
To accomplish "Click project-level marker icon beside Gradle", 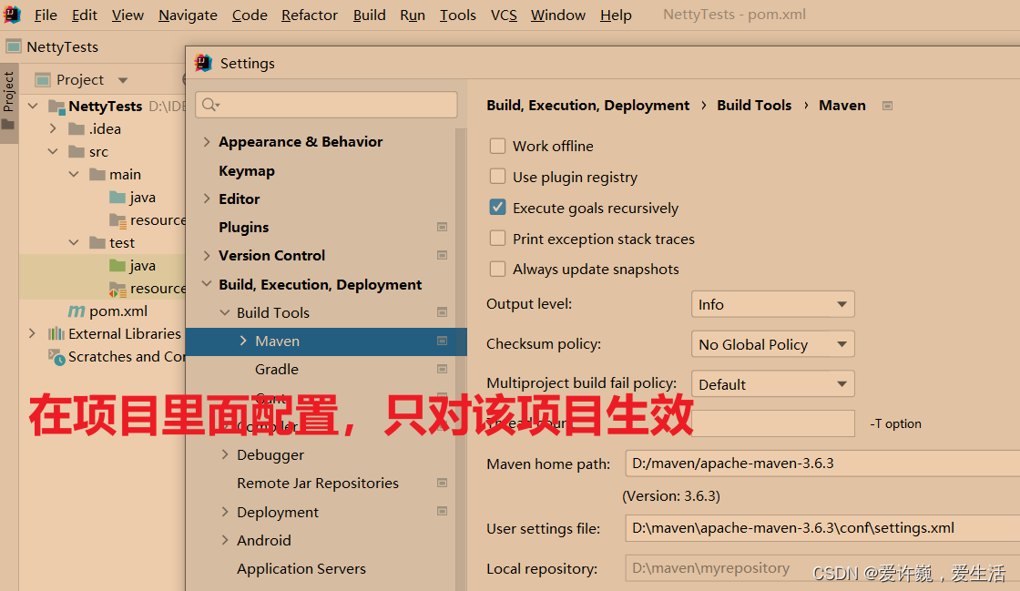I will point(442,370).
